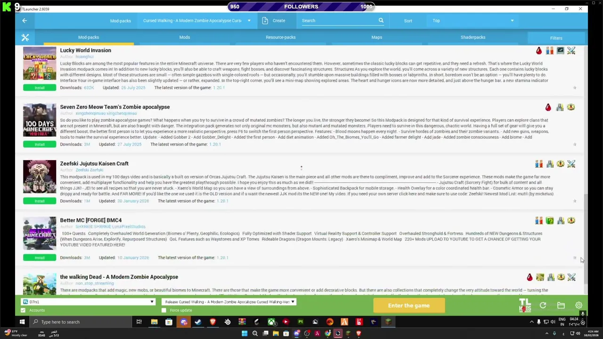The width and height of the screenshot is (603, 339).
Task: Open Task View next to the taskbar search
Action: click(x=139, y=322)
